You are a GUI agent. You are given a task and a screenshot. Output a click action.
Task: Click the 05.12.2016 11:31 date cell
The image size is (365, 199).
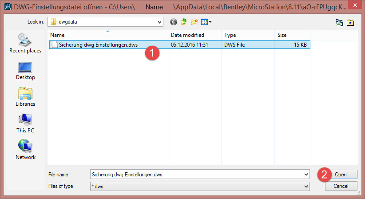click(189, 45)
